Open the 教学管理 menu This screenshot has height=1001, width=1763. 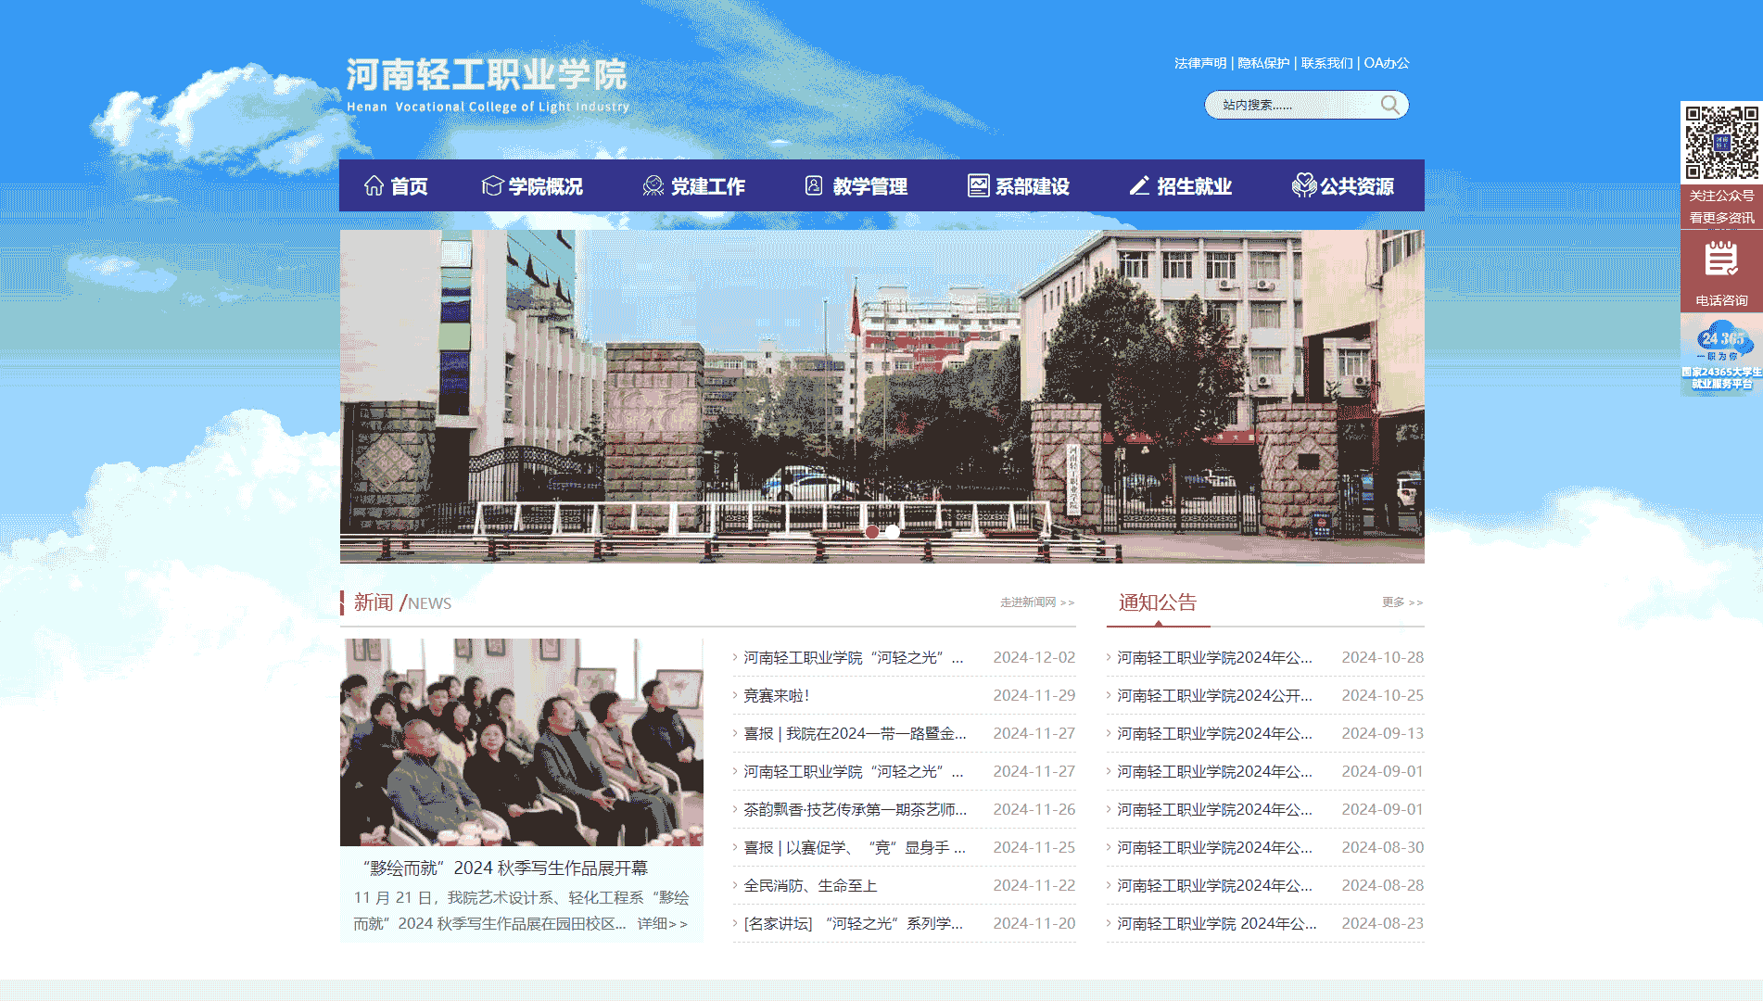click(856, 185)
